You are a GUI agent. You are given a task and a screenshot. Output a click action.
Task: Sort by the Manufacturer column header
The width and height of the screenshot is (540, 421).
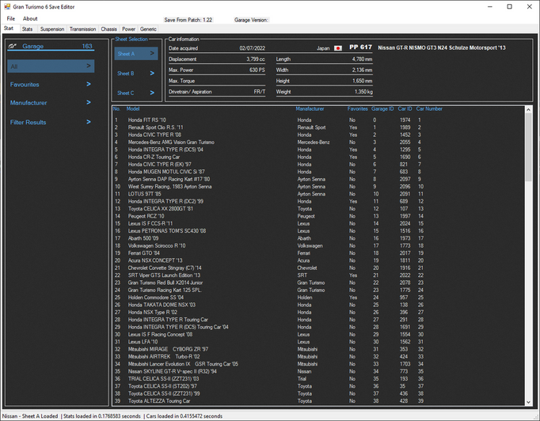coord(310,108)
